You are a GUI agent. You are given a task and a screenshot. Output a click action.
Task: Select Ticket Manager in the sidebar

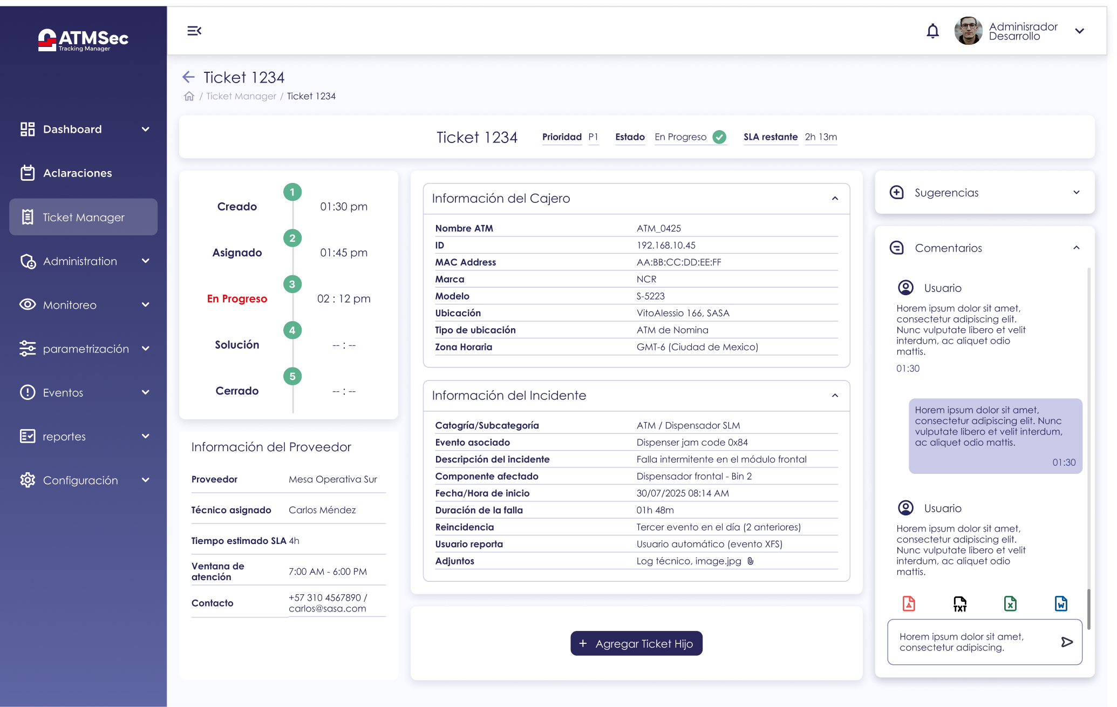click(x=83, y=217)
